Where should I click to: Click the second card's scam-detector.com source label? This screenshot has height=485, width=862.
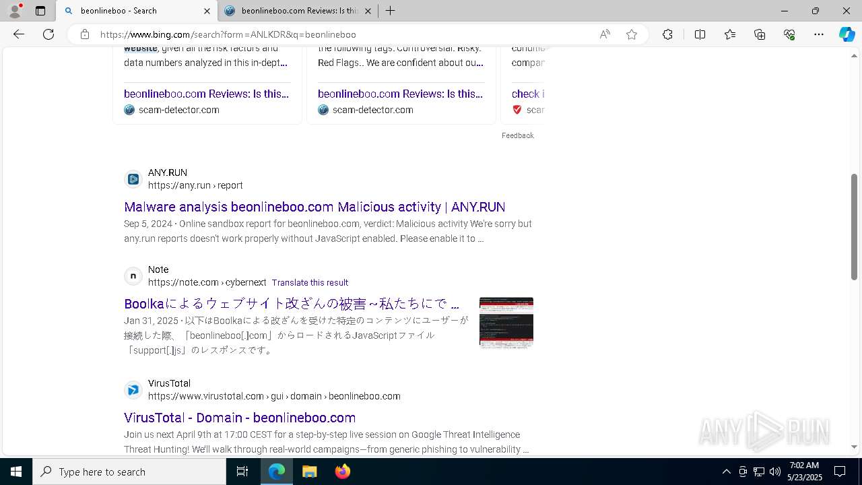[x=373, y=110]
